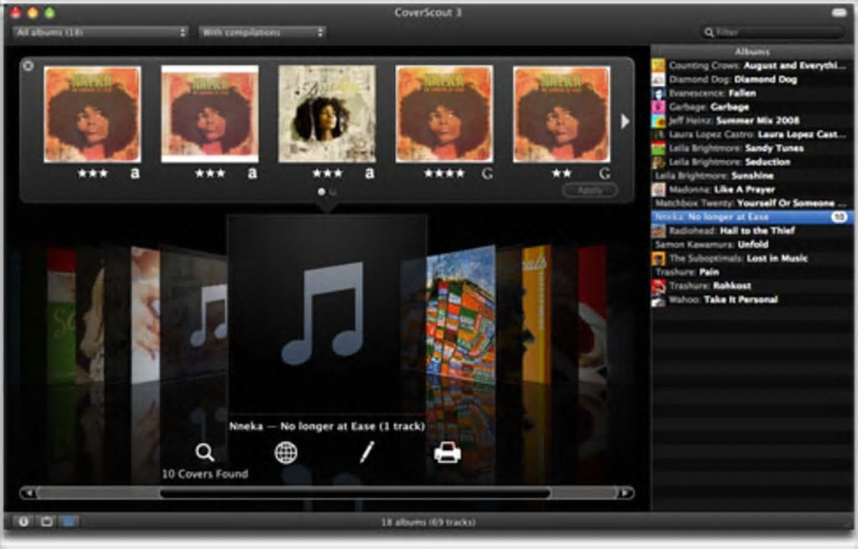
Task: Select Samon Kawamura: Unfold
Action: [752, 244]
